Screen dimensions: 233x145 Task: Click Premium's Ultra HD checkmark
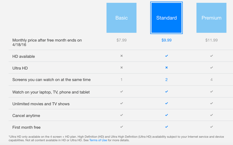click(212, 68)
